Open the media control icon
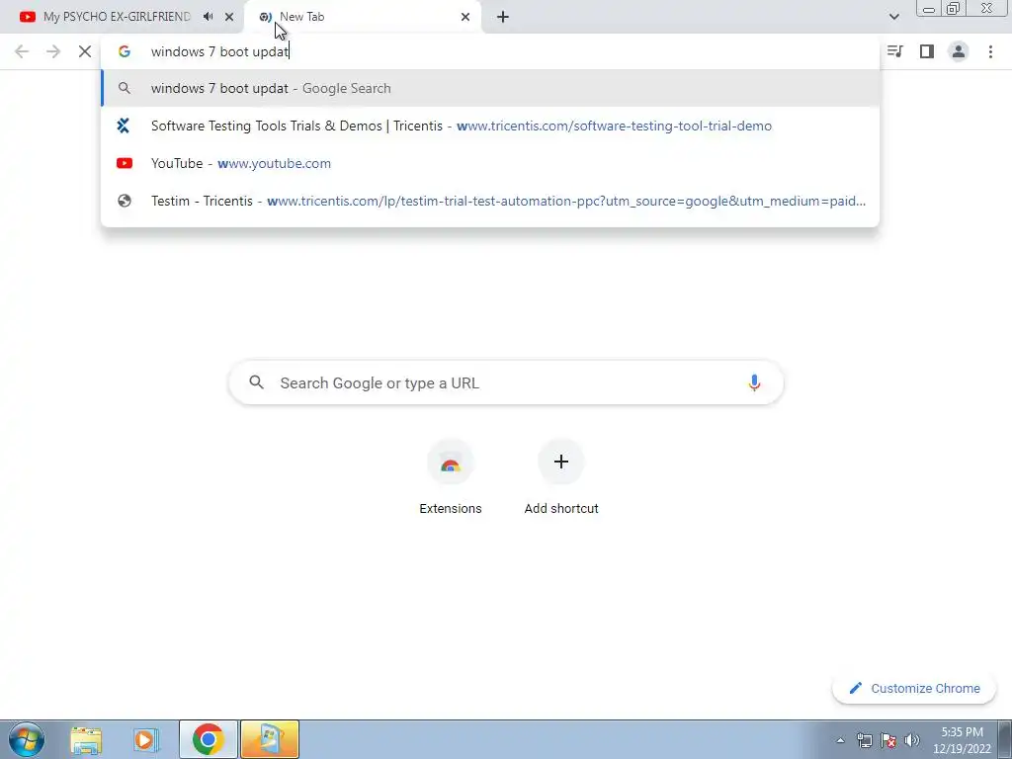The width and height of the screenshot is (1012, 759). pyautogui.click(x=894, y=51)
